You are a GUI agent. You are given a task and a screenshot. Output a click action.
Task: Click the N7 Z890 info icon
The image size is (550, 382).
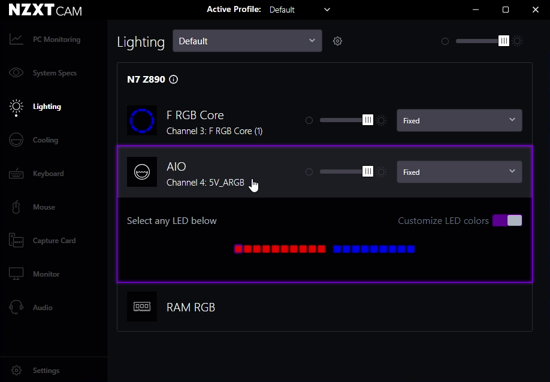coord(173,79)
